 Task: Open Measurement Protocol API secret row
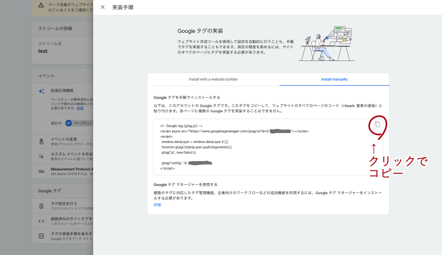[x=63, y=171]
